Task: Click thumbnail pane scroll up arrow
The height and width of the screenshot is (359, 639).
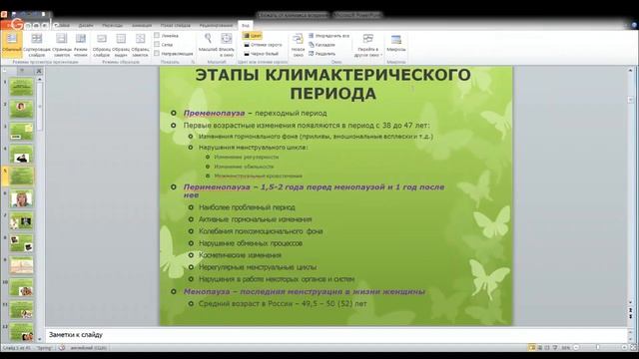Action: click(x=40, y=79)
